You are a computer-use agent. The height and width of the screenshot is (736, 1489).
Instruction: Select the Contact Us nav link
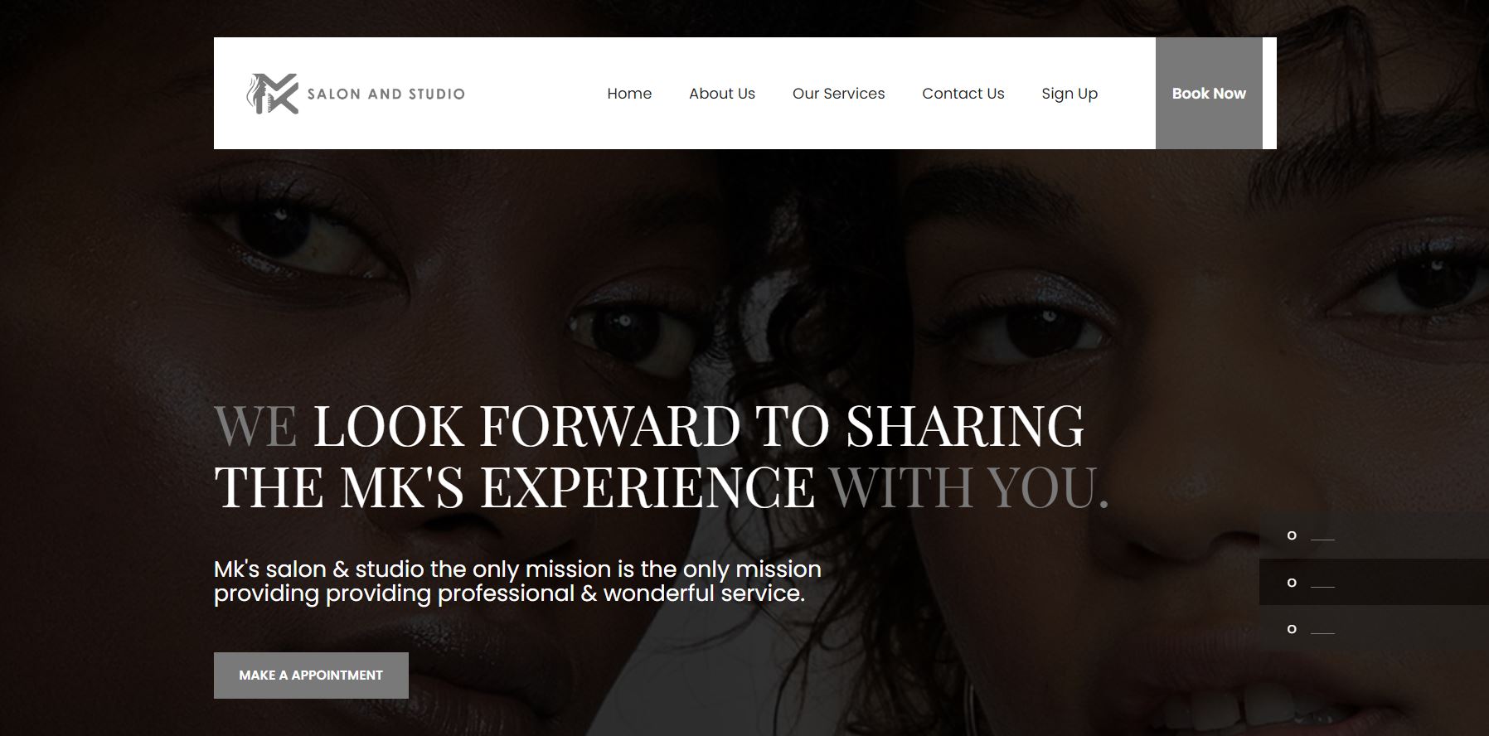[963, 94]
